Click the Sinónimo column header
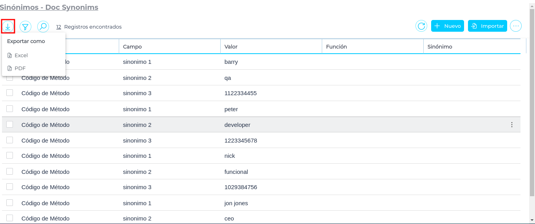Screen dimensions: 535x224 pos(440,47)
